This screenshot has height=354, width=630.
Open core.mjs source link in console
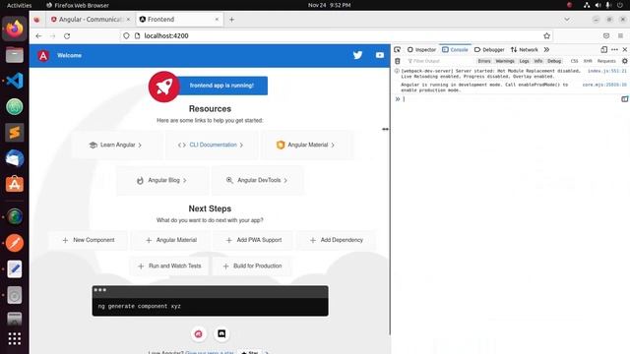(x=603, y=85)
